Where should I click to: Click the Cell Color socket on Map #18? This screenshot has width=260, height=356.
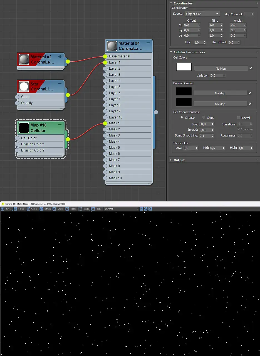[x=17, y=138]
